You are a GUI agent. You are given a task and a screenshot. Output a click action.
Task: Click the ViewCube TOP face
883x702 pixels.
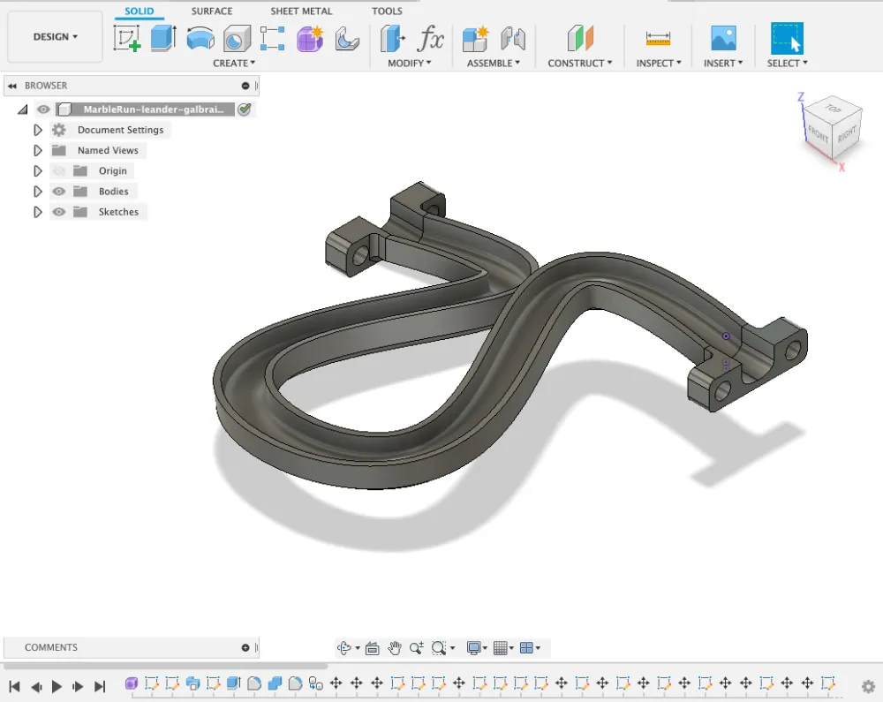pyautogui.click(x=833, y=109)
